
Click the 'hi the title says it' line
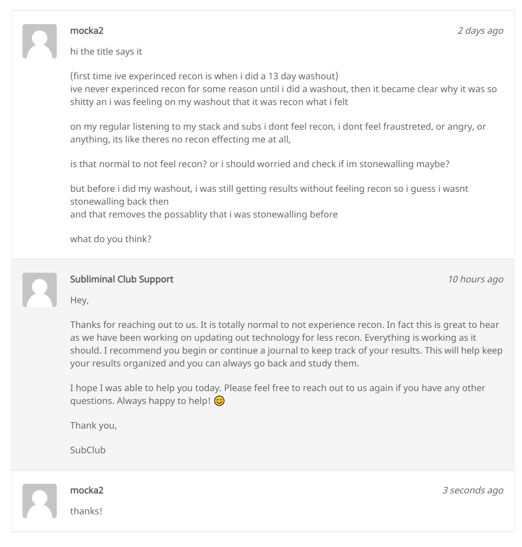106,51
